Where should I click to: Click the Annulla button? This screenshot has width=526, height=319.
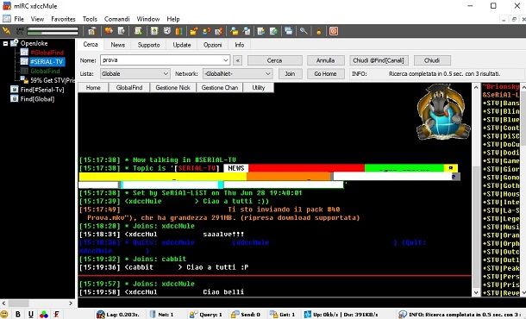coord(325,60)
